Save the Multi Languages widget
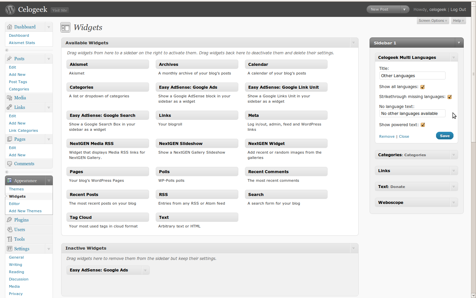The image size is (476, 298). tap(445, 136)
